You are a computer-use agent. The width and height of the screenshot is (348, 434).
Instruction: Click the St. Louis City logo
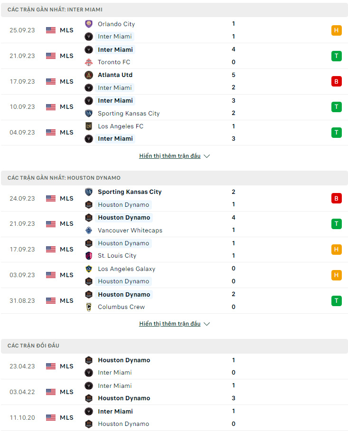(x=88, y=255)
